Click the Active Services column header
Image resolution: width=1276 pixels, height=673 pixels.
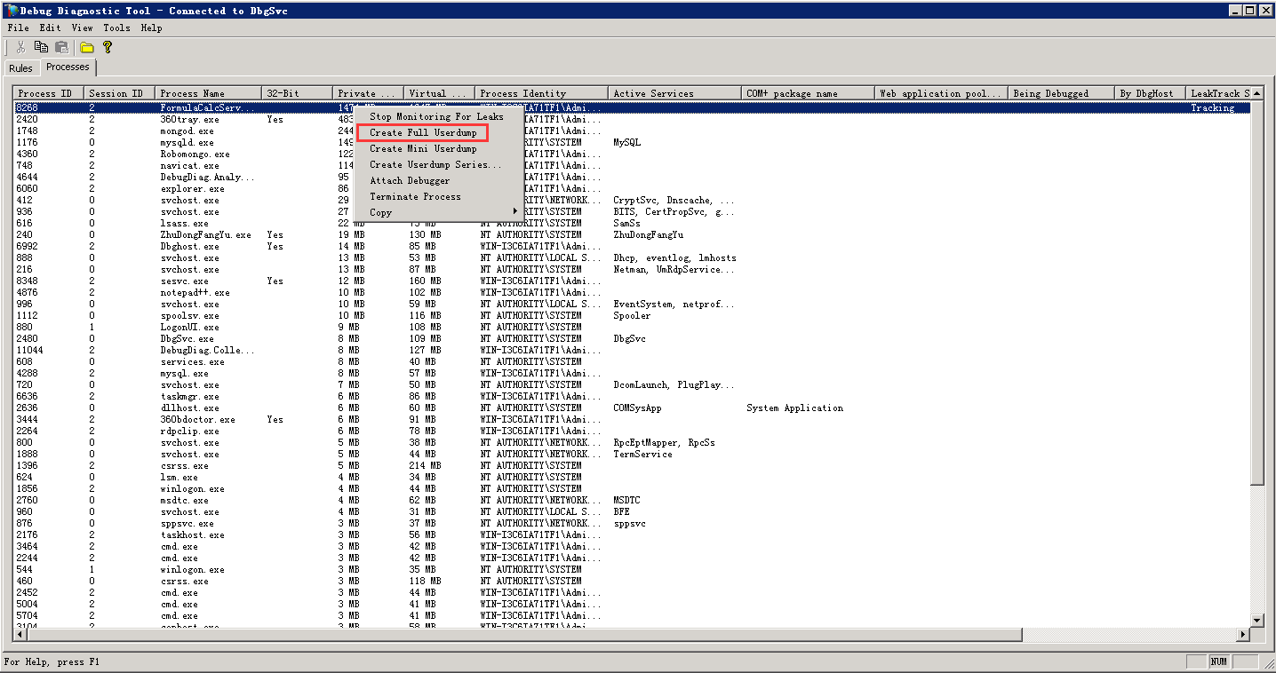(x=675, y=93)
